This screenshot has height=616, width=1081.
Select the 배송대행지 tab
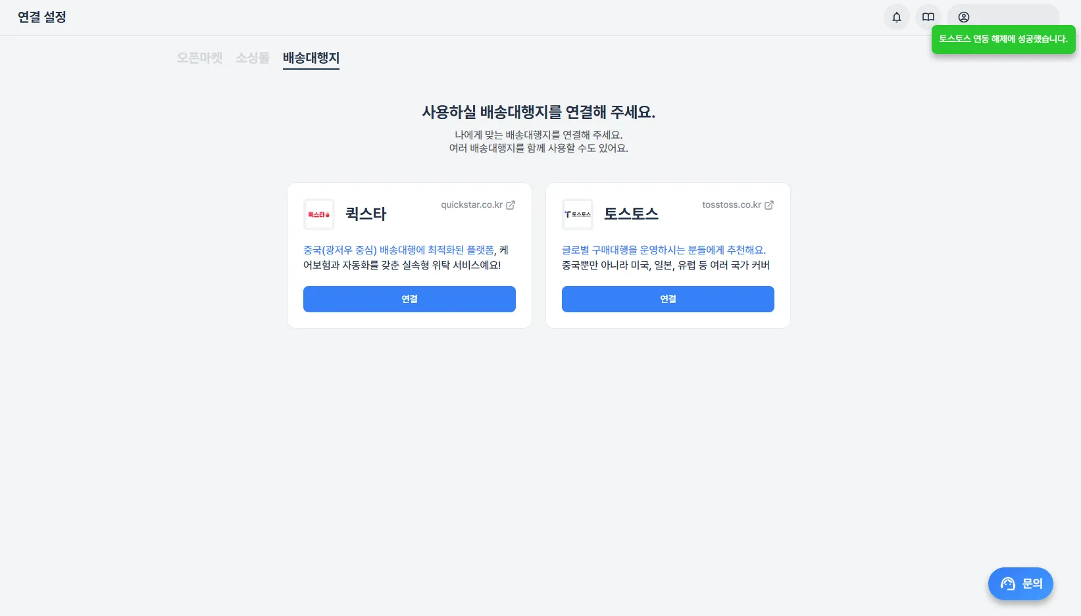pos(311,58)
